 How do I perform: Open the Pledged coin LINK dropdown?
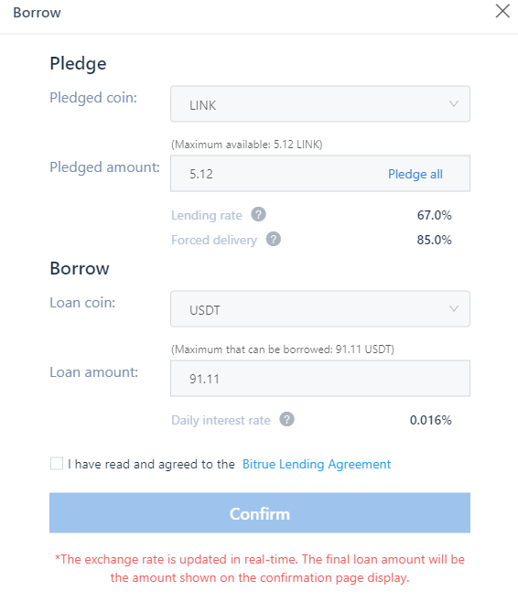[320, 104]
